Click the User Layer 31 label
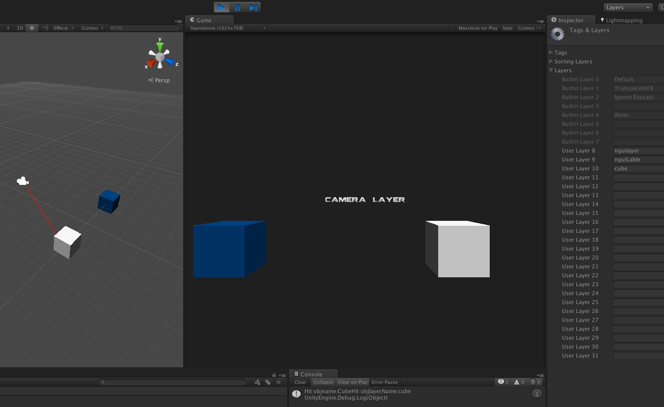Image resolution: width=664 pixels, height=407 pixels. 580,356
